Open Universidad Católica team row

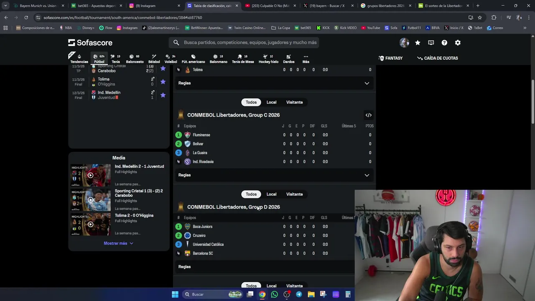[x=264, y=244]
